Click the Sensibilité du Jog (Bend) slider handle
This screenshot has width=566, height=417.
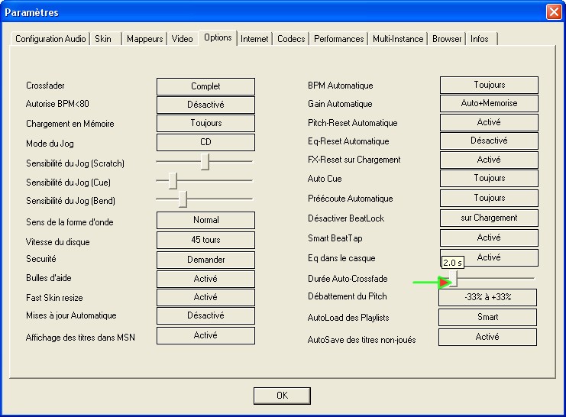(183, 199)
